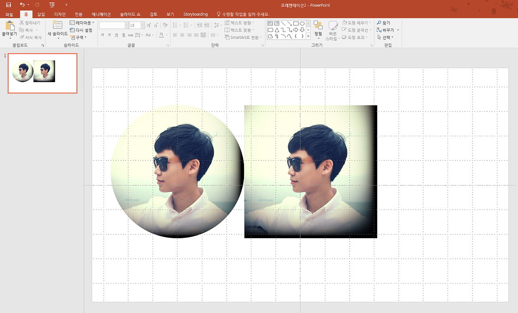Select the triangle shape in gallery

277,30
